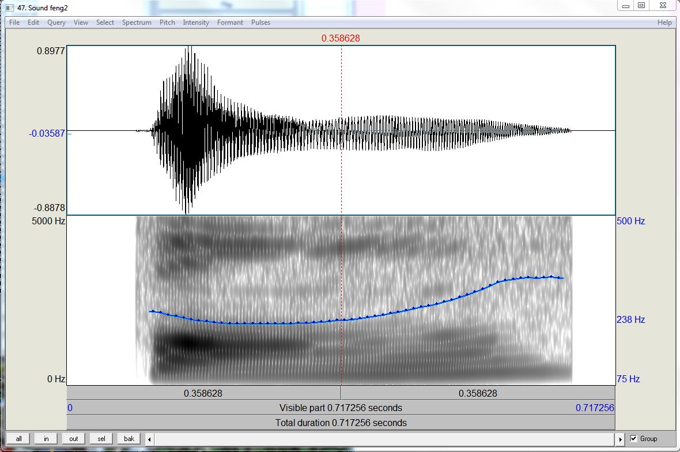The height and width of the screenshot is (452, 680).
Task: Click the end time 0.717256 label
Action: click(x=595, y=408)
